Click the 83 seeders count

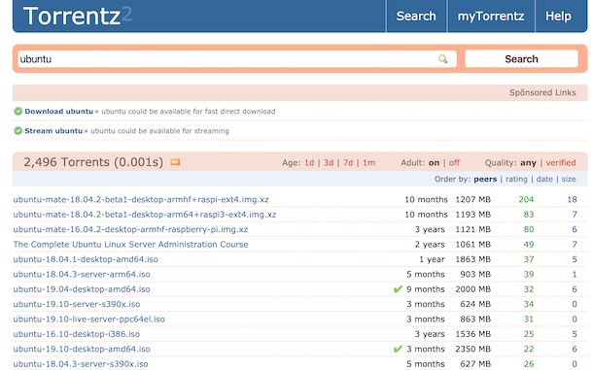coord(528,215)
